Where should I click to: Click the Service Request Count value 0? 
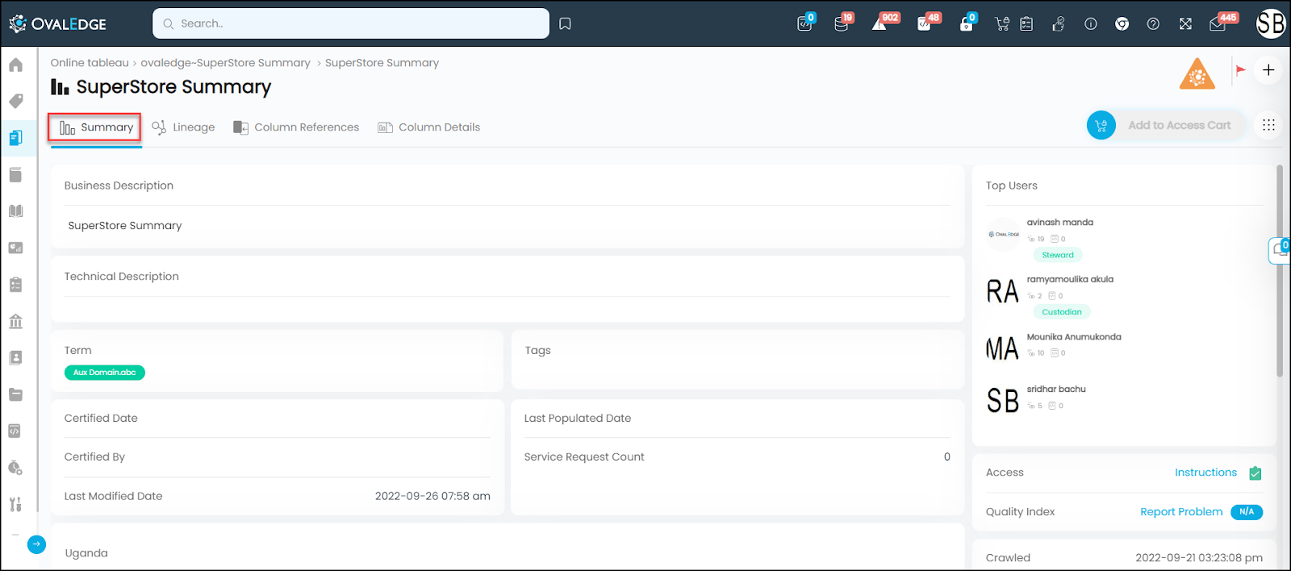[947, 457]
